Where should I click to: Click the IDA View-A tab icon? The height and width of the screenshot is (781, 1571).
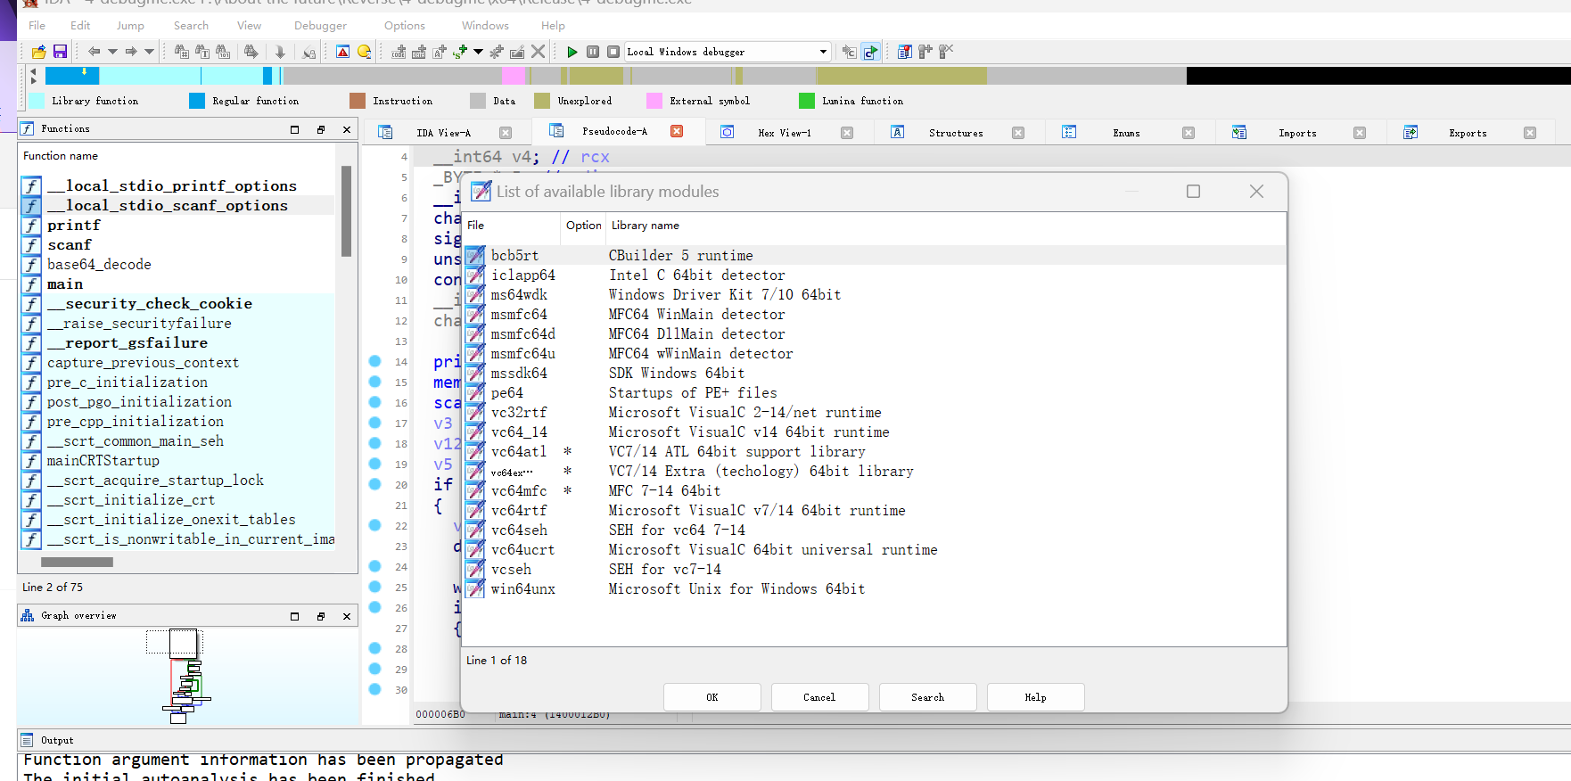[x=385, y=132]
